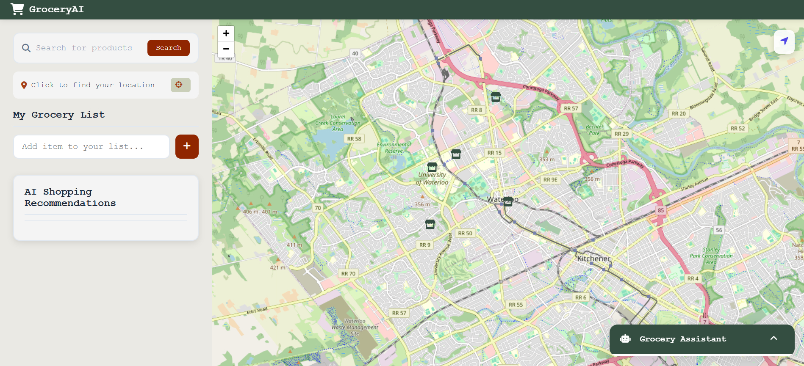
Task: Select the store marker near RR 8
Action: [x=496, y=97]
